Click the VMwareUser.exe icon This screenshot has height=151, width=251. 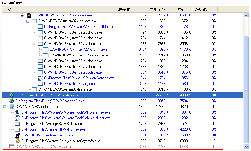[x=17, y=118]
